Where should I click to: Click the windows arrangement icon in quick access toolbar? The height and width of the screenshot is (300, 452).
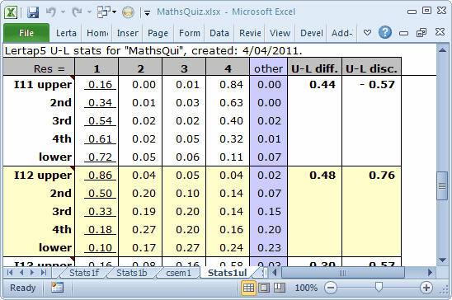(x=104, y=12)
